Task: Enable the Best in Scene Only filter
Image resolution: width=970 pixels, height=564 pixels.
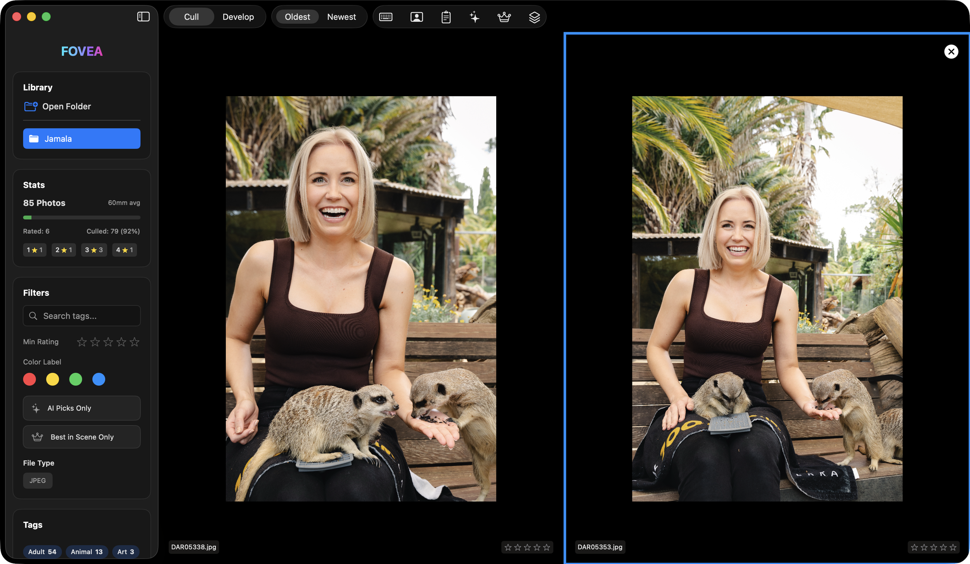Action: pos(81,437)
